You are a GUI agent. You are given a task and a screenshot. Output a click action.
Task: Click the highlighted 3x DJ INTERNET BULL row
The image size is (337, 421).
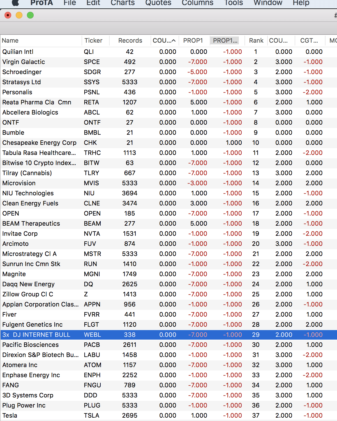[168, 335]
